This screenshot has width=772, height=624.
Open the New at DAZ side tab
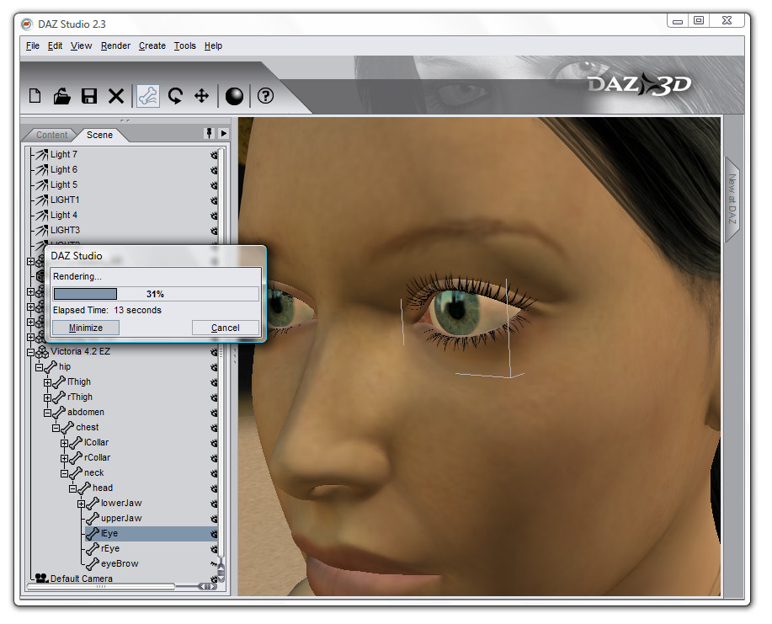pos(732,199)
